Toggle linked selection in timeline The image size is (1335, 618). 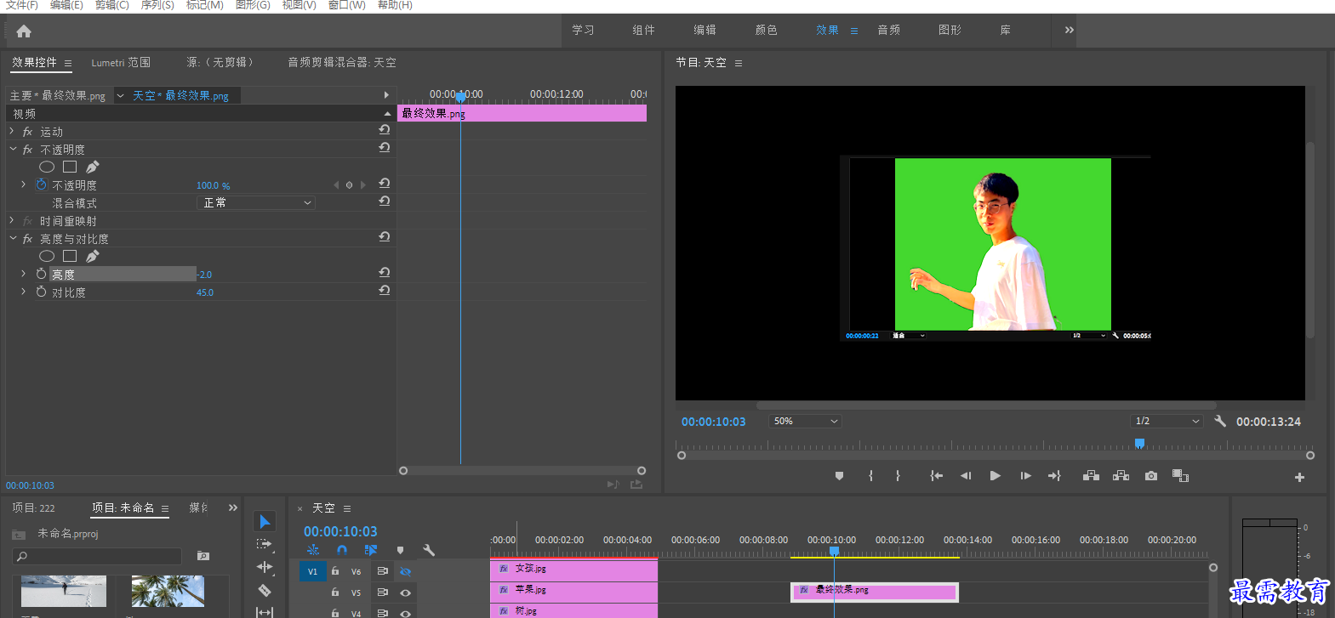pos(371,550)
